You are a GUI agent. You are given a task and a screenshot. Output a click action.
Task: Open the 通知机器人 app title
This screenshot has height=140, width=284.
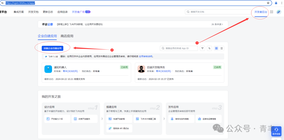[60, 67]
